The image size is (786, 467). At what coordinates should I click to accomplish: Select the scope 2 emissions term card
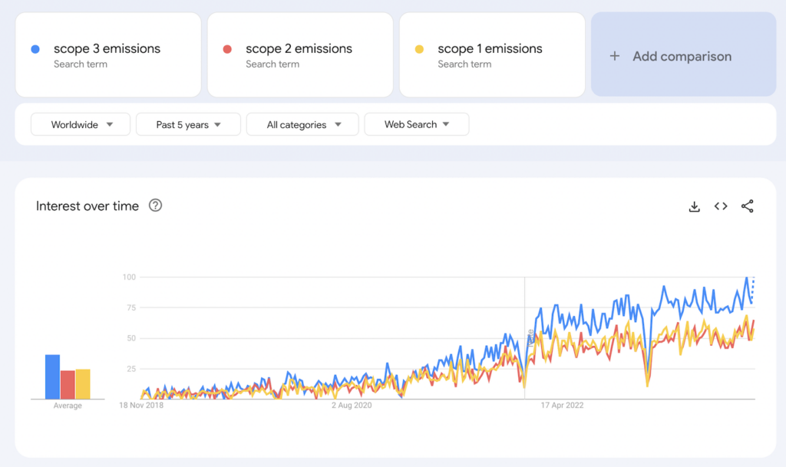299,55
